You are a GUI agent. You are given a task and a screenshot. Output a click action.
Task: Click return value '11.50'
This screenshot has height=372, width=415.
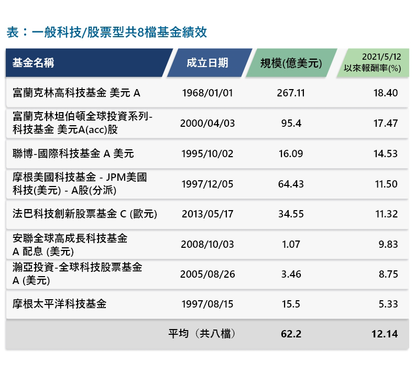coord(386,184)
